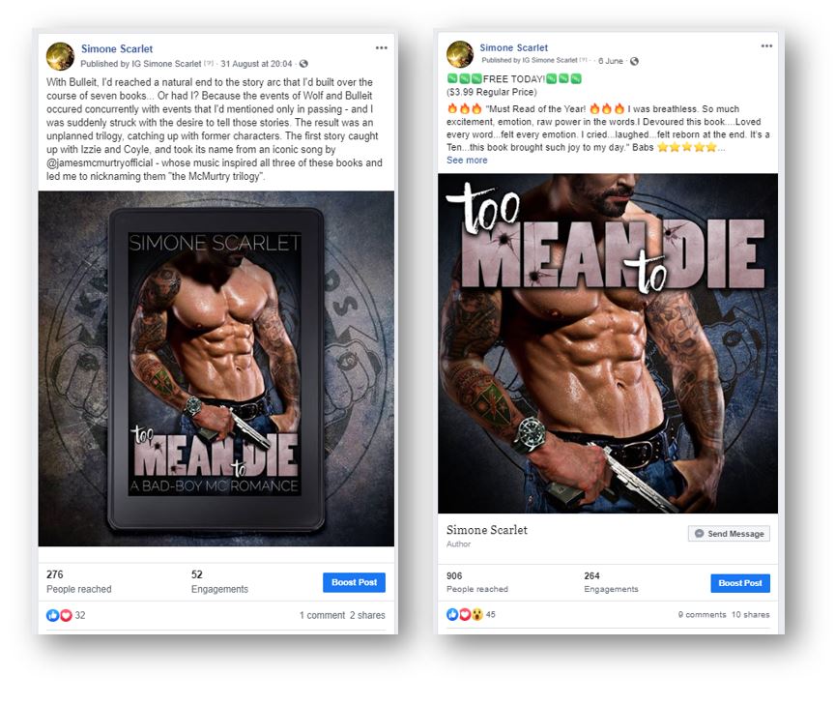
Task: View the 1 comment on left post
Action: 322,615
